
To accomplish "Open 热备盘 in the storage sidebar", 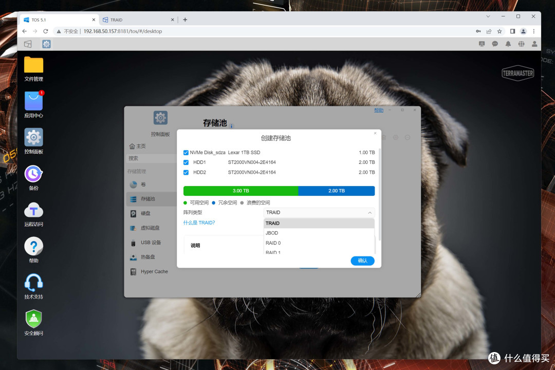I will tap(151, 257).
